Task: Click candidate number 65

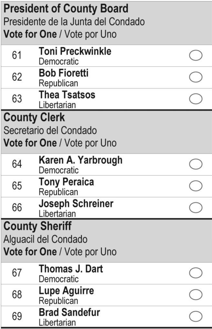Action: click(x=17, y=186)
